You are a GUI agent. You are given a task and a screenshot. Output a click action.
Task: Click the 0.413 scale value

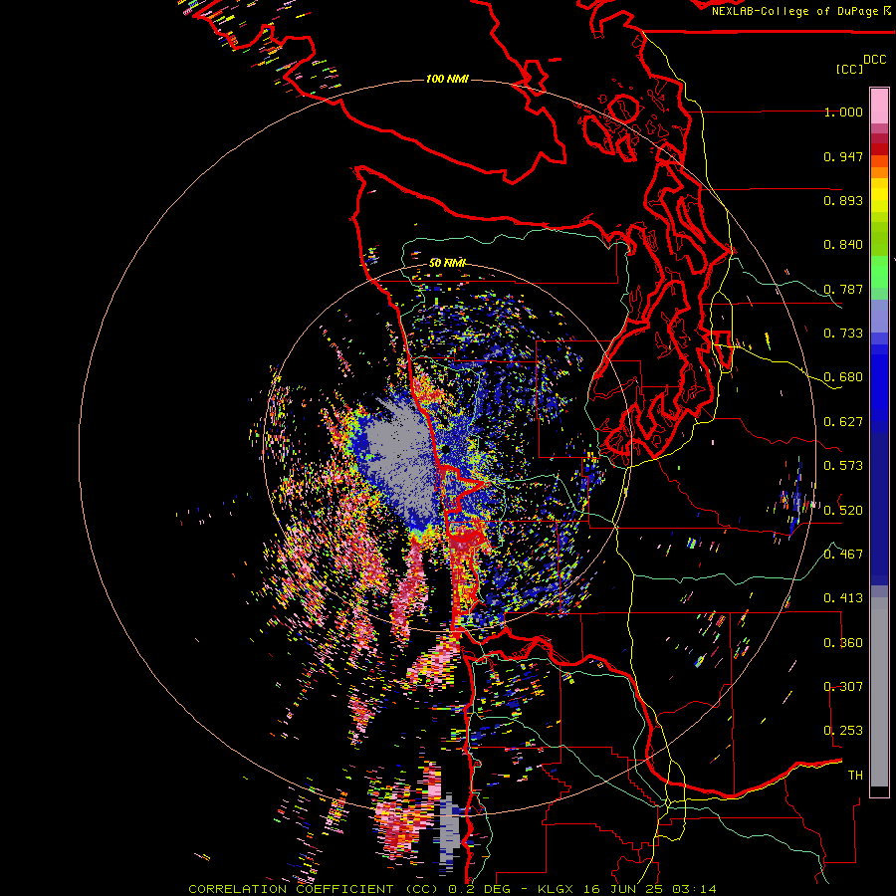843,598
